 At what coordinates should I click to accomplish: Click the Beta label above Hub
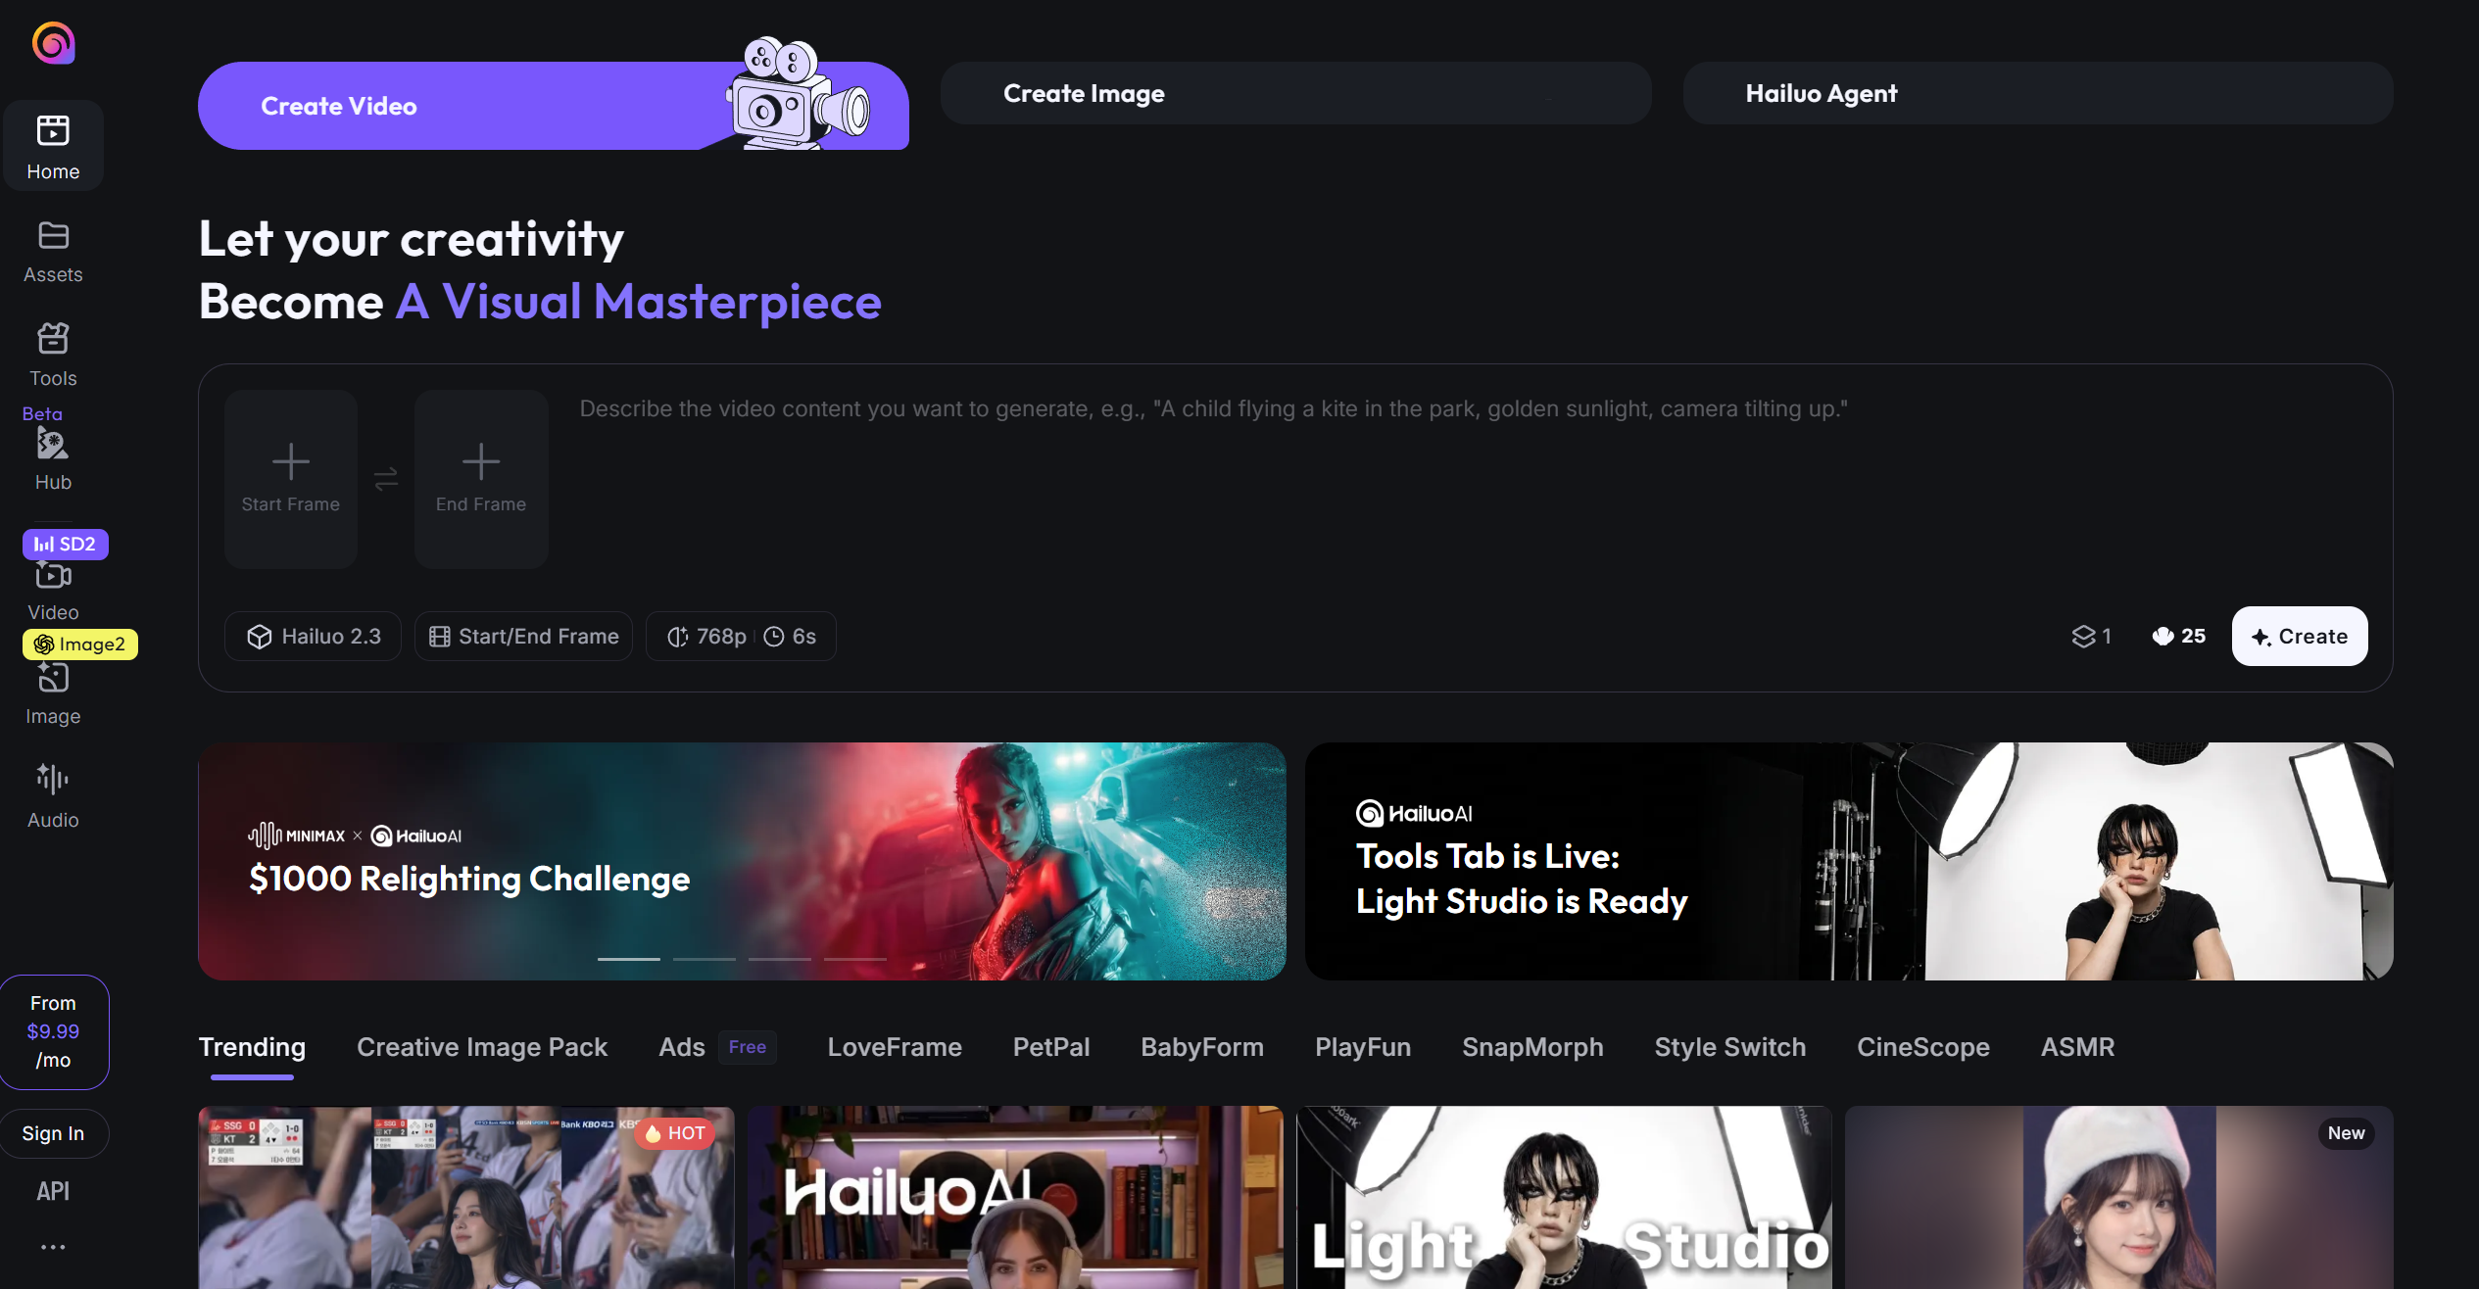[x=42, y=414]
